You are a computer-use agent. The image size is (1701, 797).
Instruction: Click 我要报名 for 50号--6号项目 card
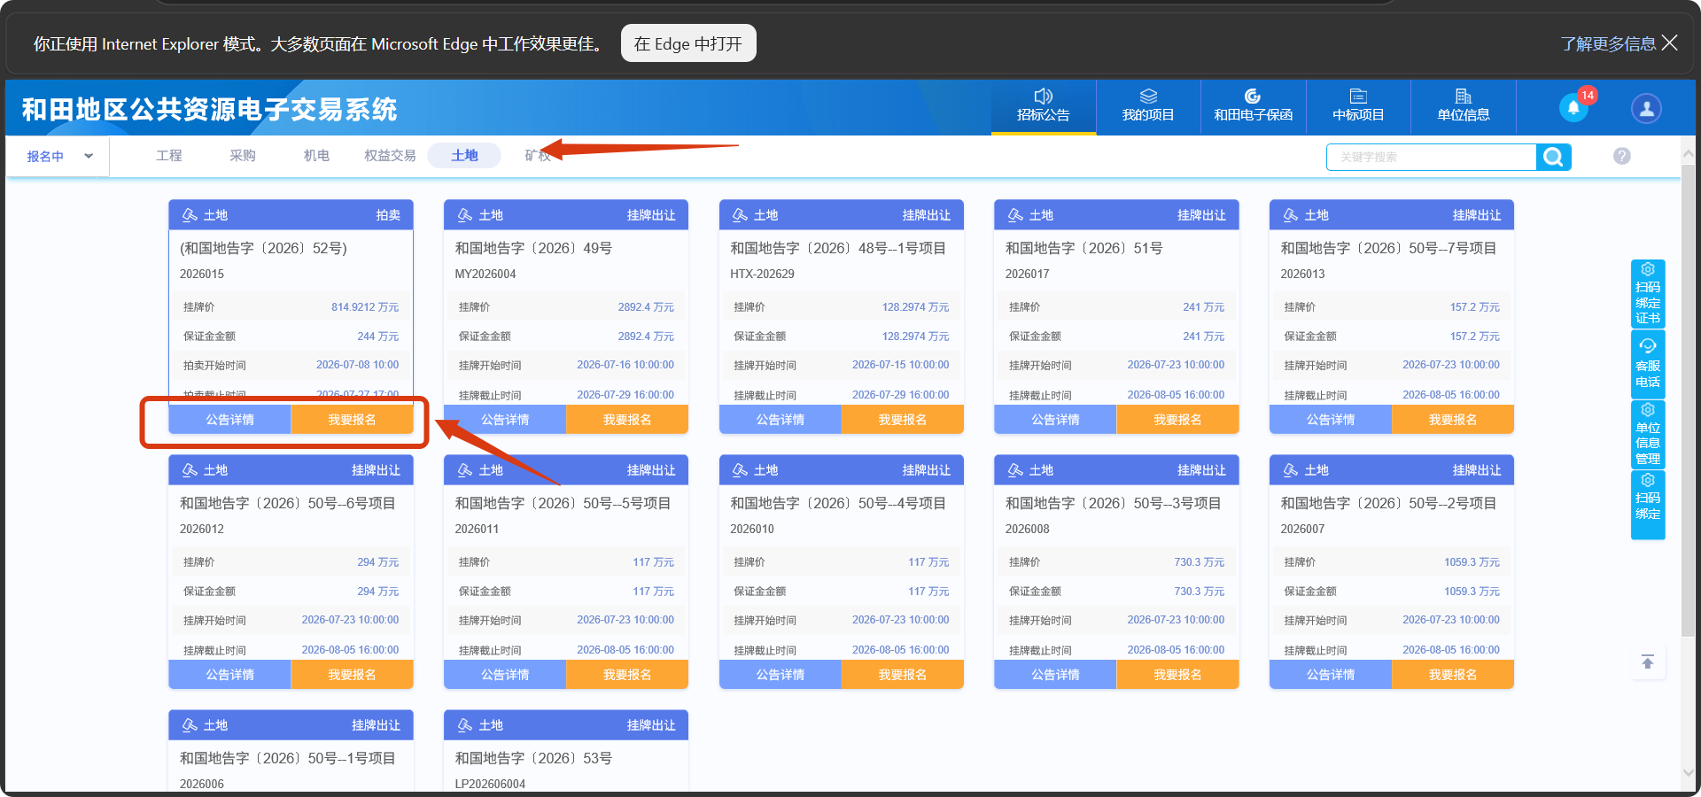pos(352,675)
